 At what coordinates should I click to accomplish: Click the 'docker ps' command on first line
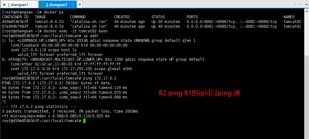click(54, 12)
